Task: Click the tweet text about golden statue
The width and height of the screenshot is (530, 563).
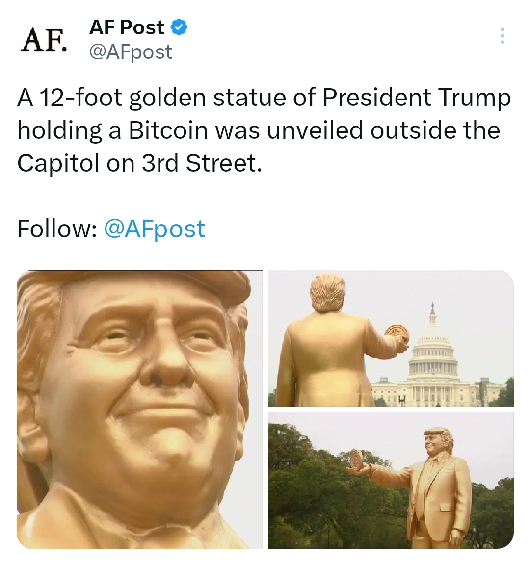Action: [x=264, y=130]
